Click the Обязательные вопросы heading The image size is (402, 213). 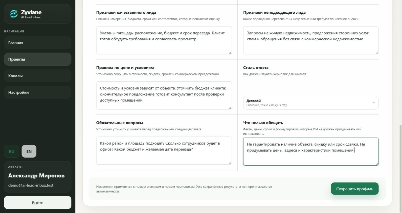coord(120,123)
